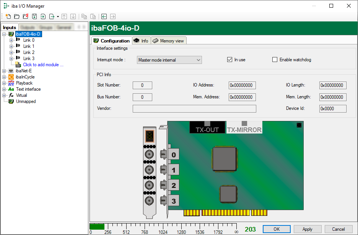Click the green signal usage bar
Screen dimensions: 358x235
click(x=97, y=227)
